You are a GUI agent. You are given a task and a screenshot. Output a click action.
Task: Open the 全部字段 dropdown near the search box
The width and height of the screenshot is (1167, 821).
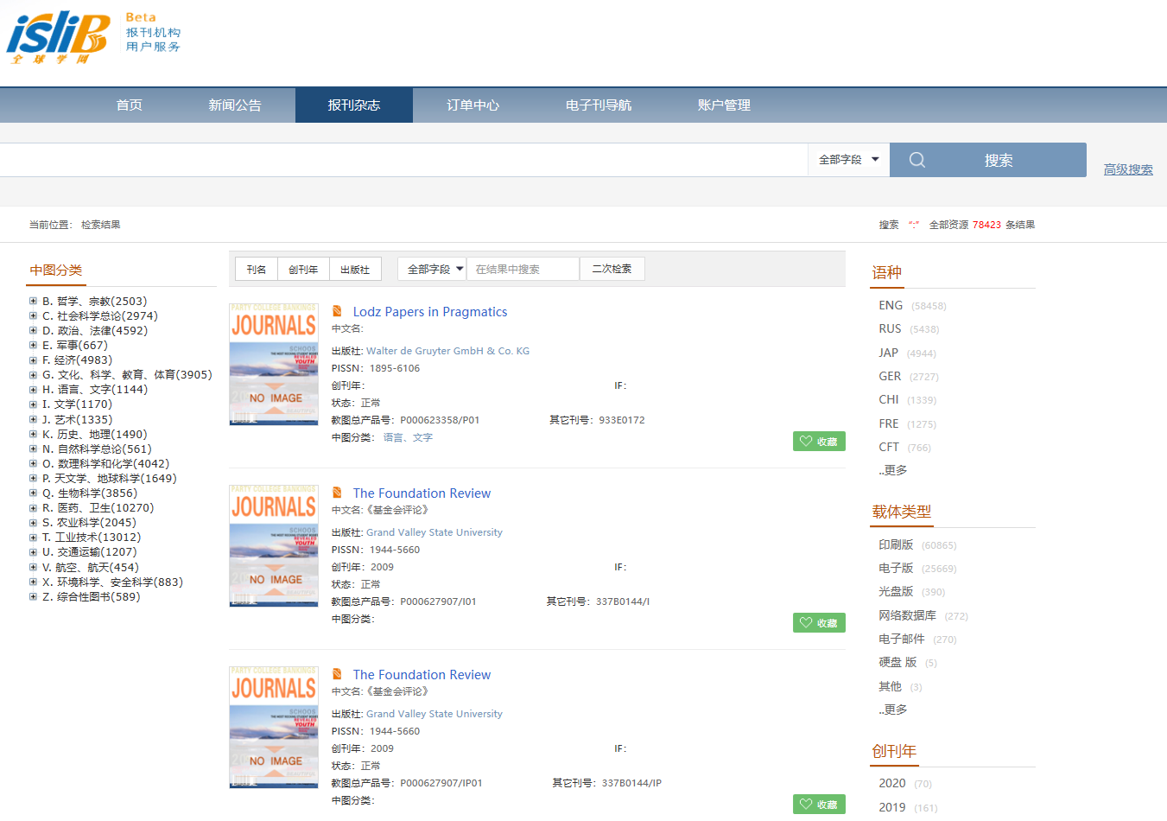click(848, 160)
